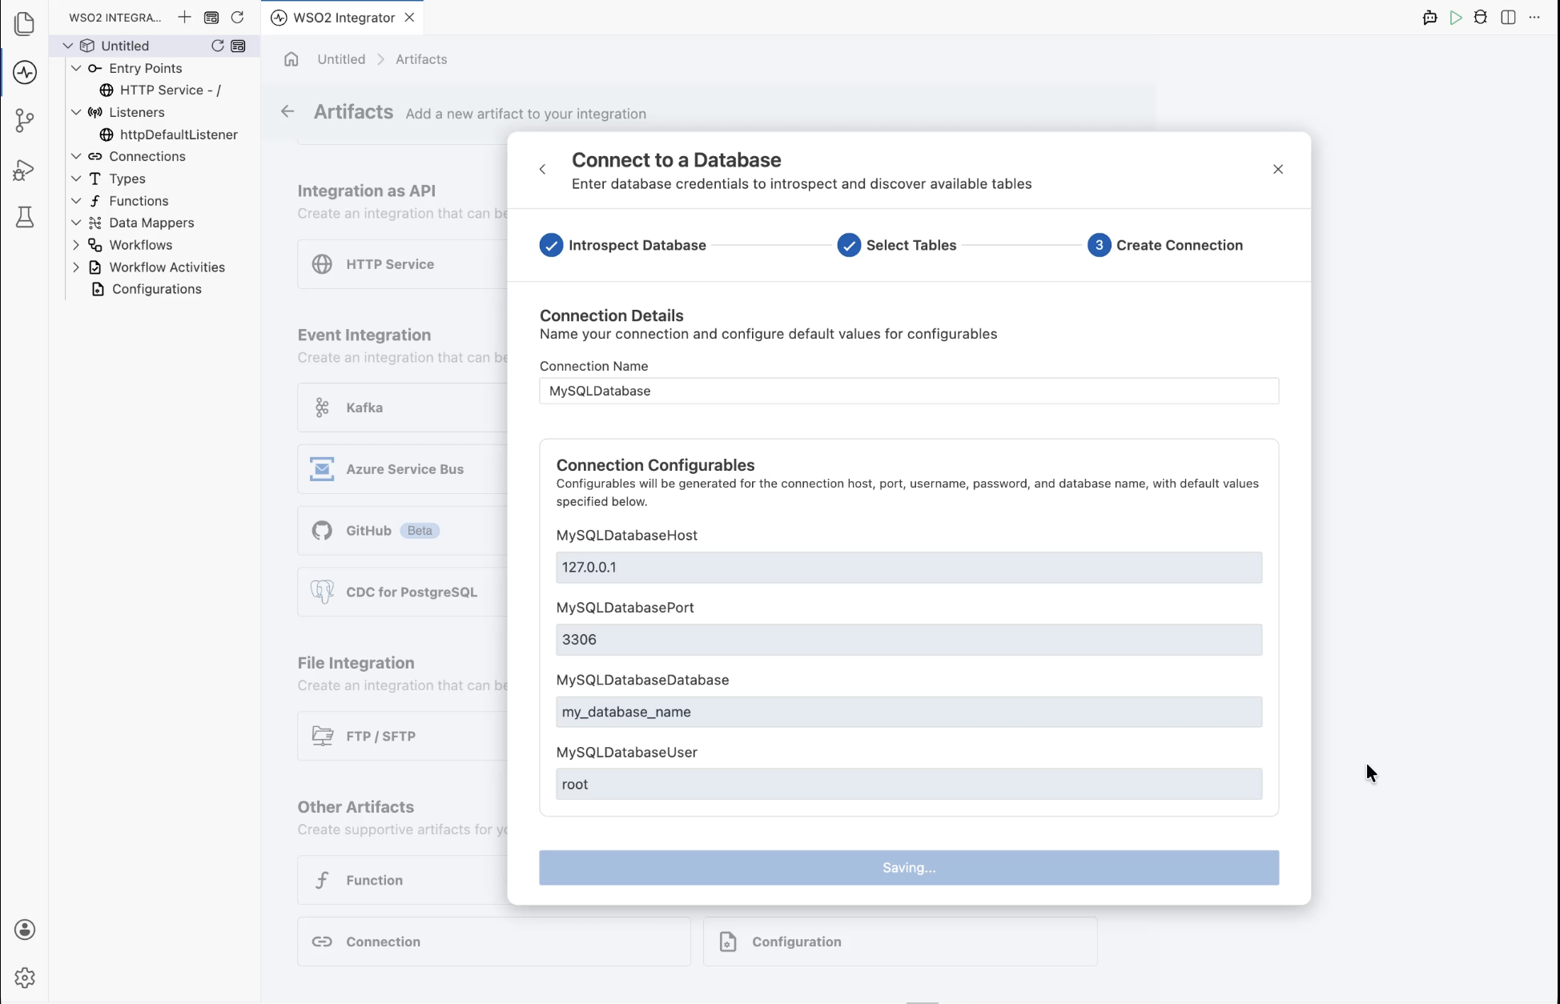Expand the Workflow Activities tree node
Screen dimensions: 1560x1004
pos(76,267)
